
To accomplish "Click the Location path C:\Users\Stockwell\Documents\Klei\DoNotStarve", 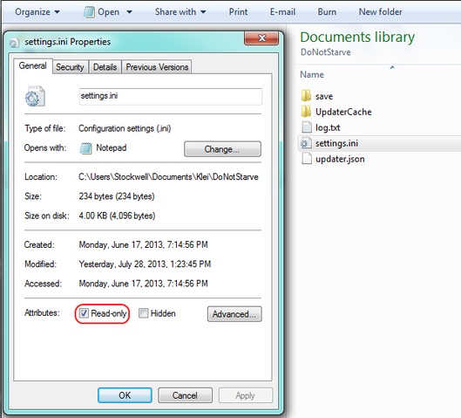I will 168,177.
